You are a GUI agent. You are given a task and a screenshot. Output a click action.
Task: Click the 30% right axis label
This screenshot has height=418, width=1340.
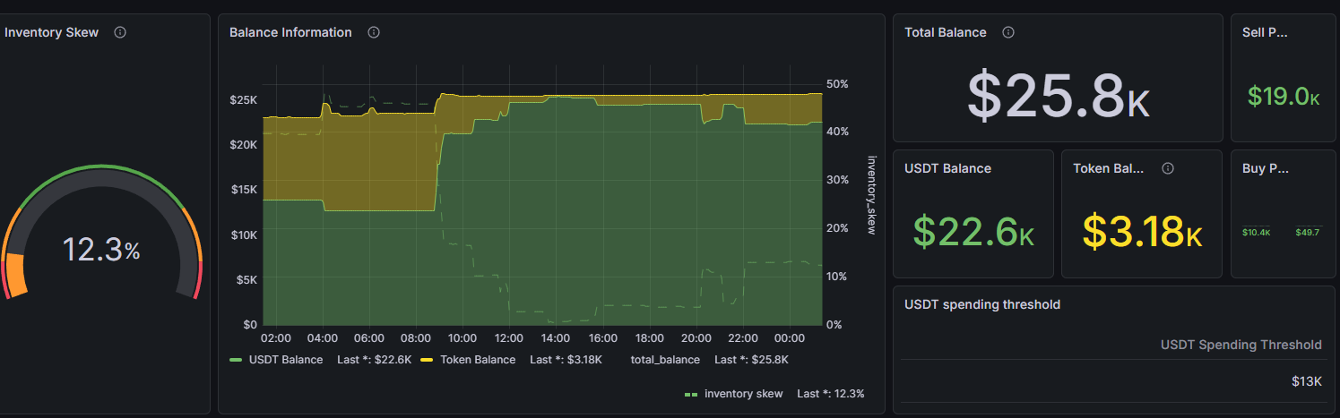(837, 180)
